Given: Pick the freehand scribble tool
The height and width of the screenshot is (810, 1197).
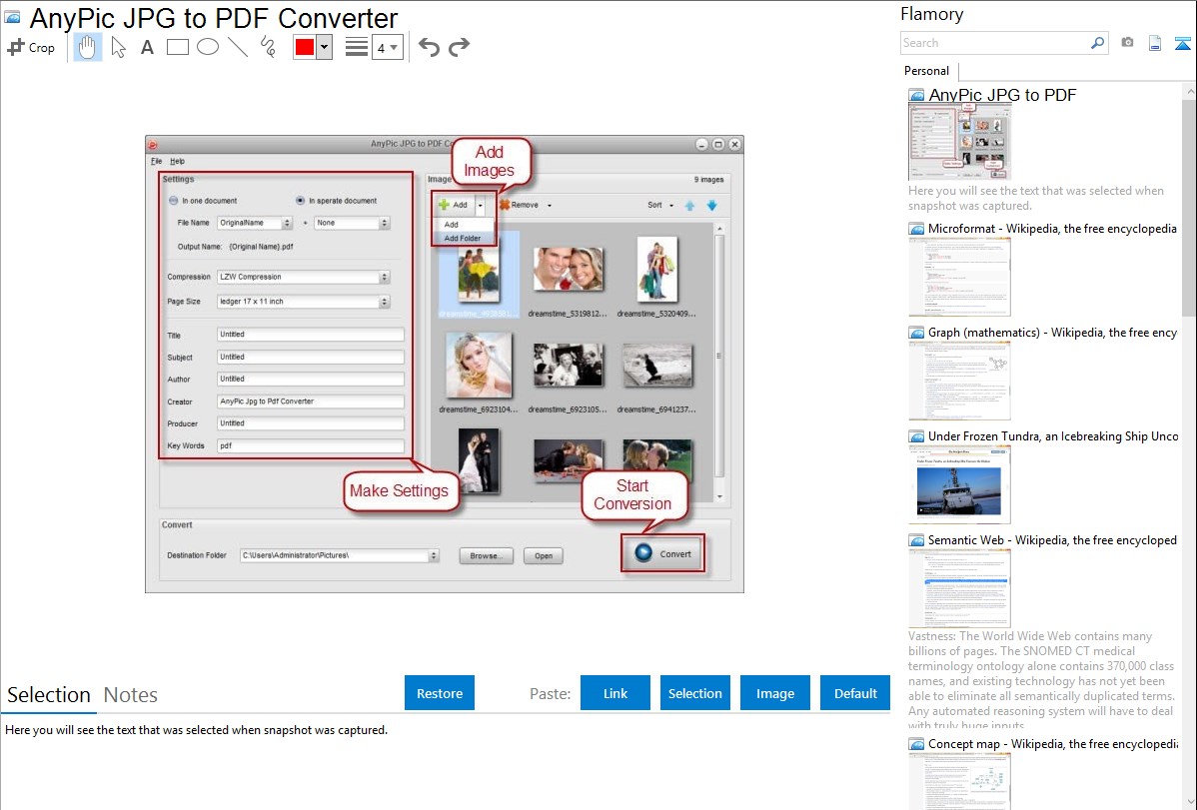Looking at the screenshot, I should pos(268,47).
